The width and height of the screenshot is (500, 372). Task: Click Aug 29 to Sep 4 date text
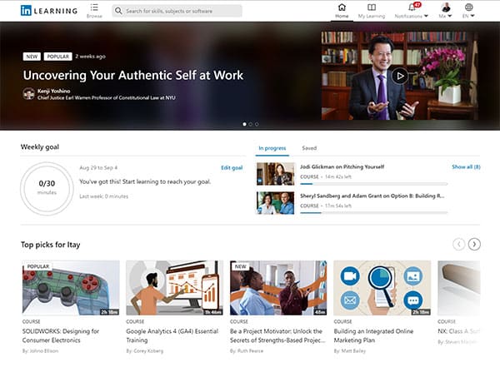[x=98, y=167]
